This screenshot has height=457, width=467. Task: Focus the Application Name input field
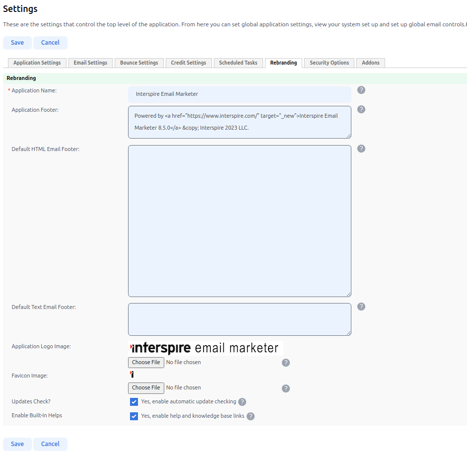click(x=240, y=94)
